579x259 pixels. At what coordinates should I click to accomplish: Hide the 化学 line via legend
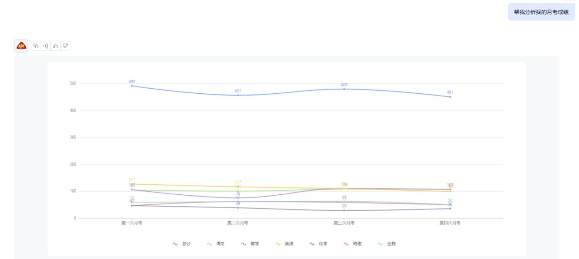pyautogui.click(x=319, y=244)
